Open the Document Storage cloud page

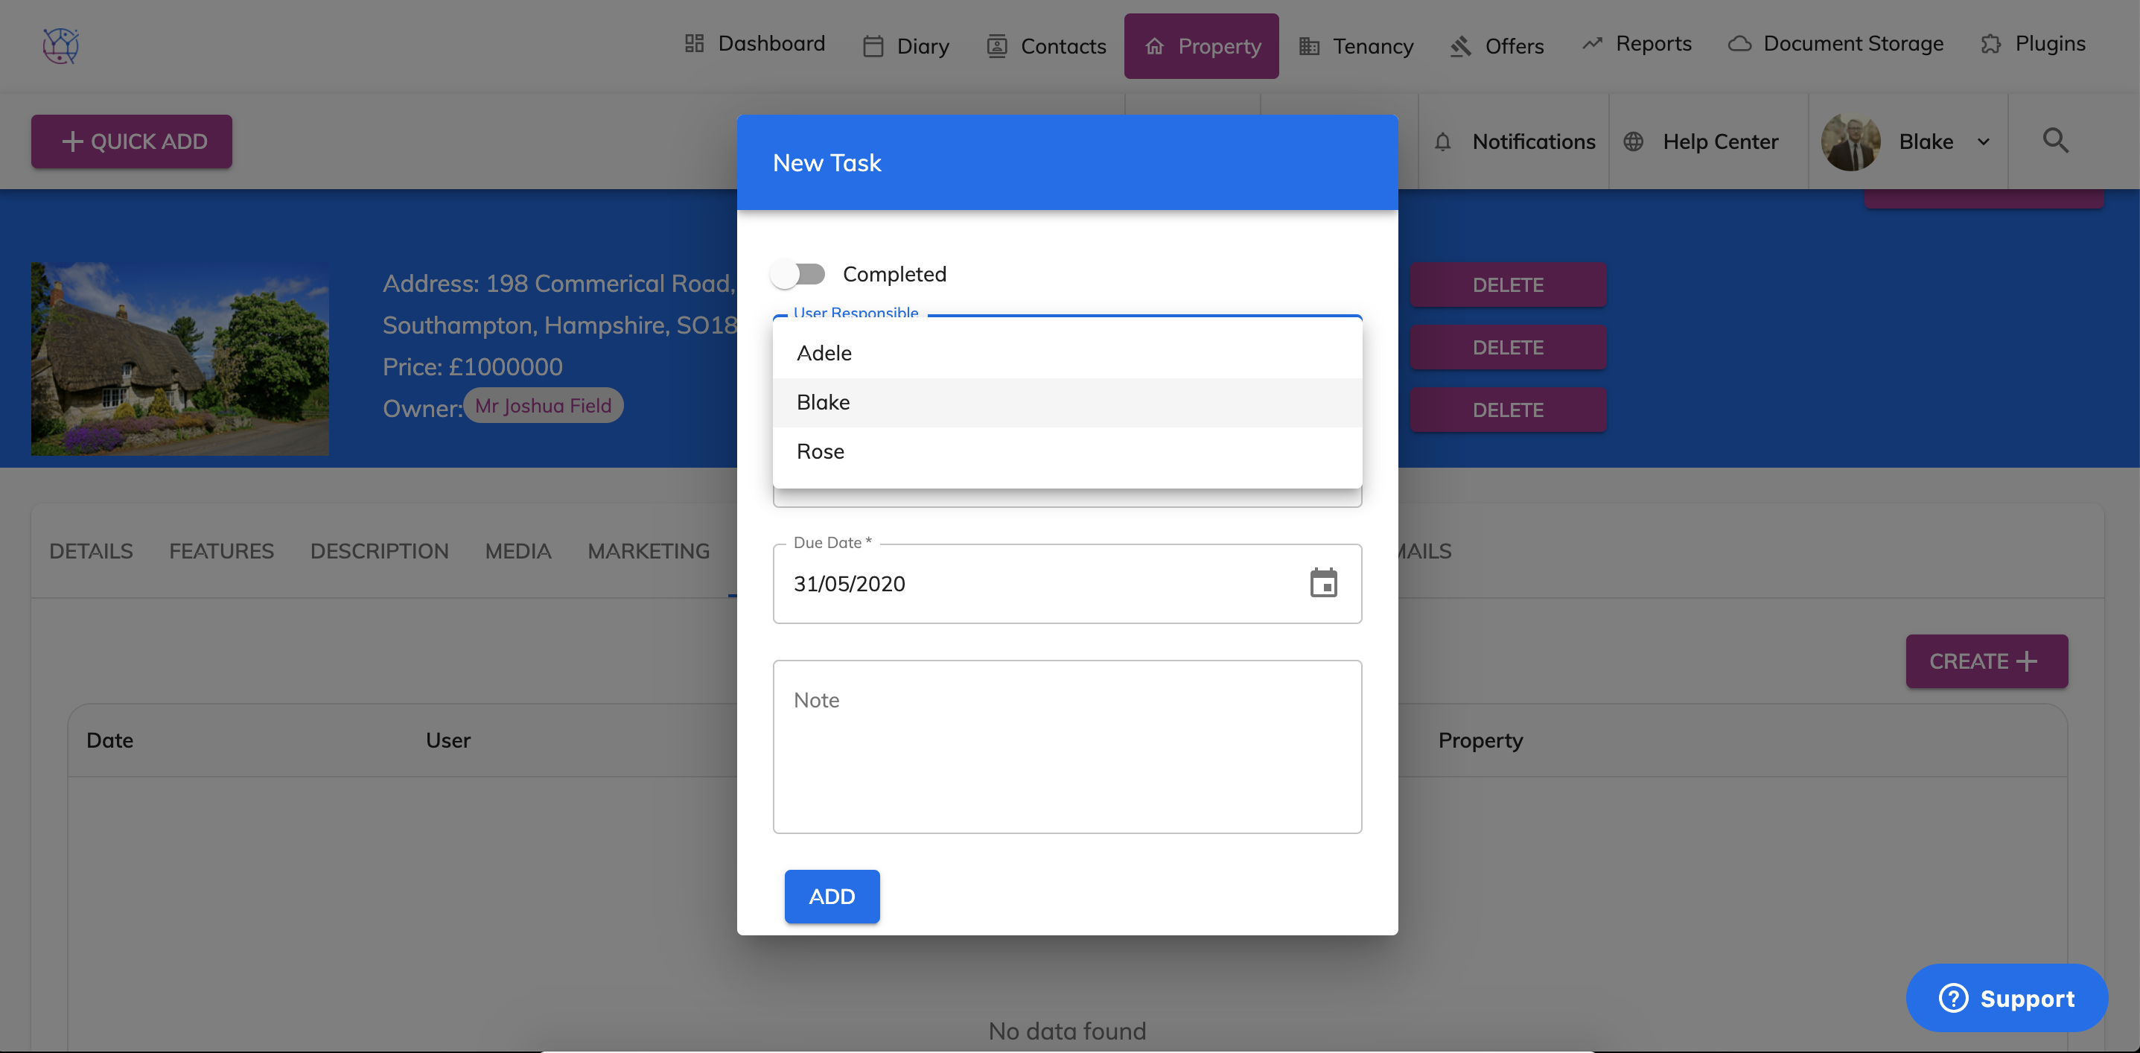tap(1835, 44)
